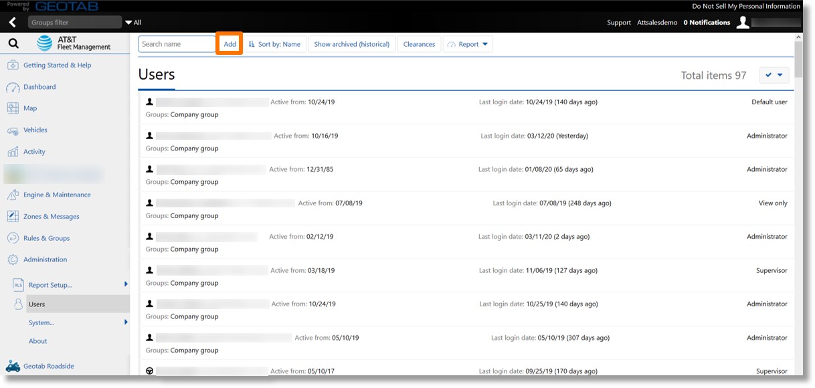Select user row active from 12/31/85
Screen dimensions: 815x388
(466, 175)
